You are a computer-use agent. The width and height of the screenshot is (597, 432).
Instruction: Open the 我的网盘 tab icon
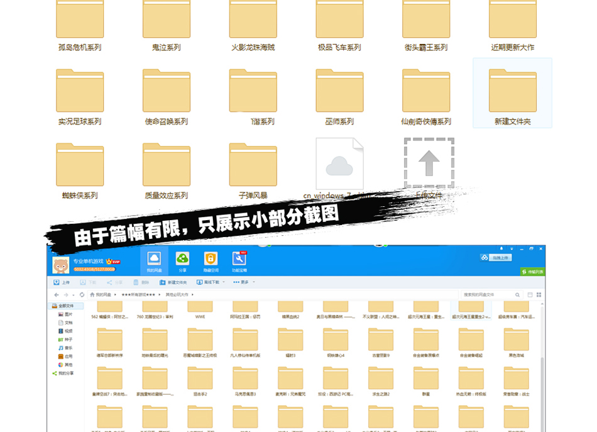point(154,259)
